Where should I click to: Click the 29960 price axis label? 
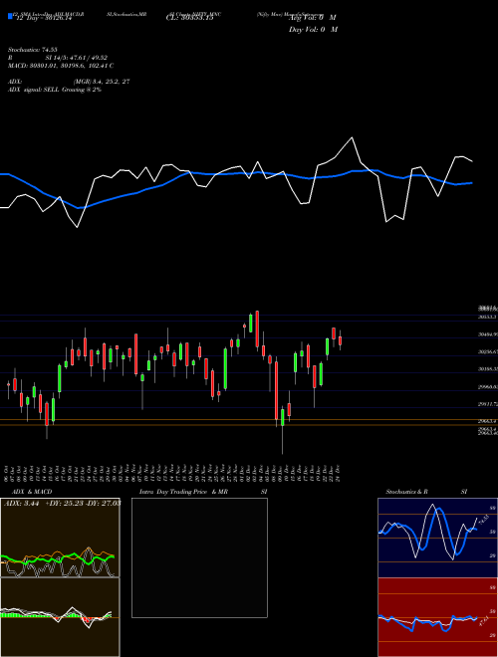pyautogui.click(x=488, y=387)
